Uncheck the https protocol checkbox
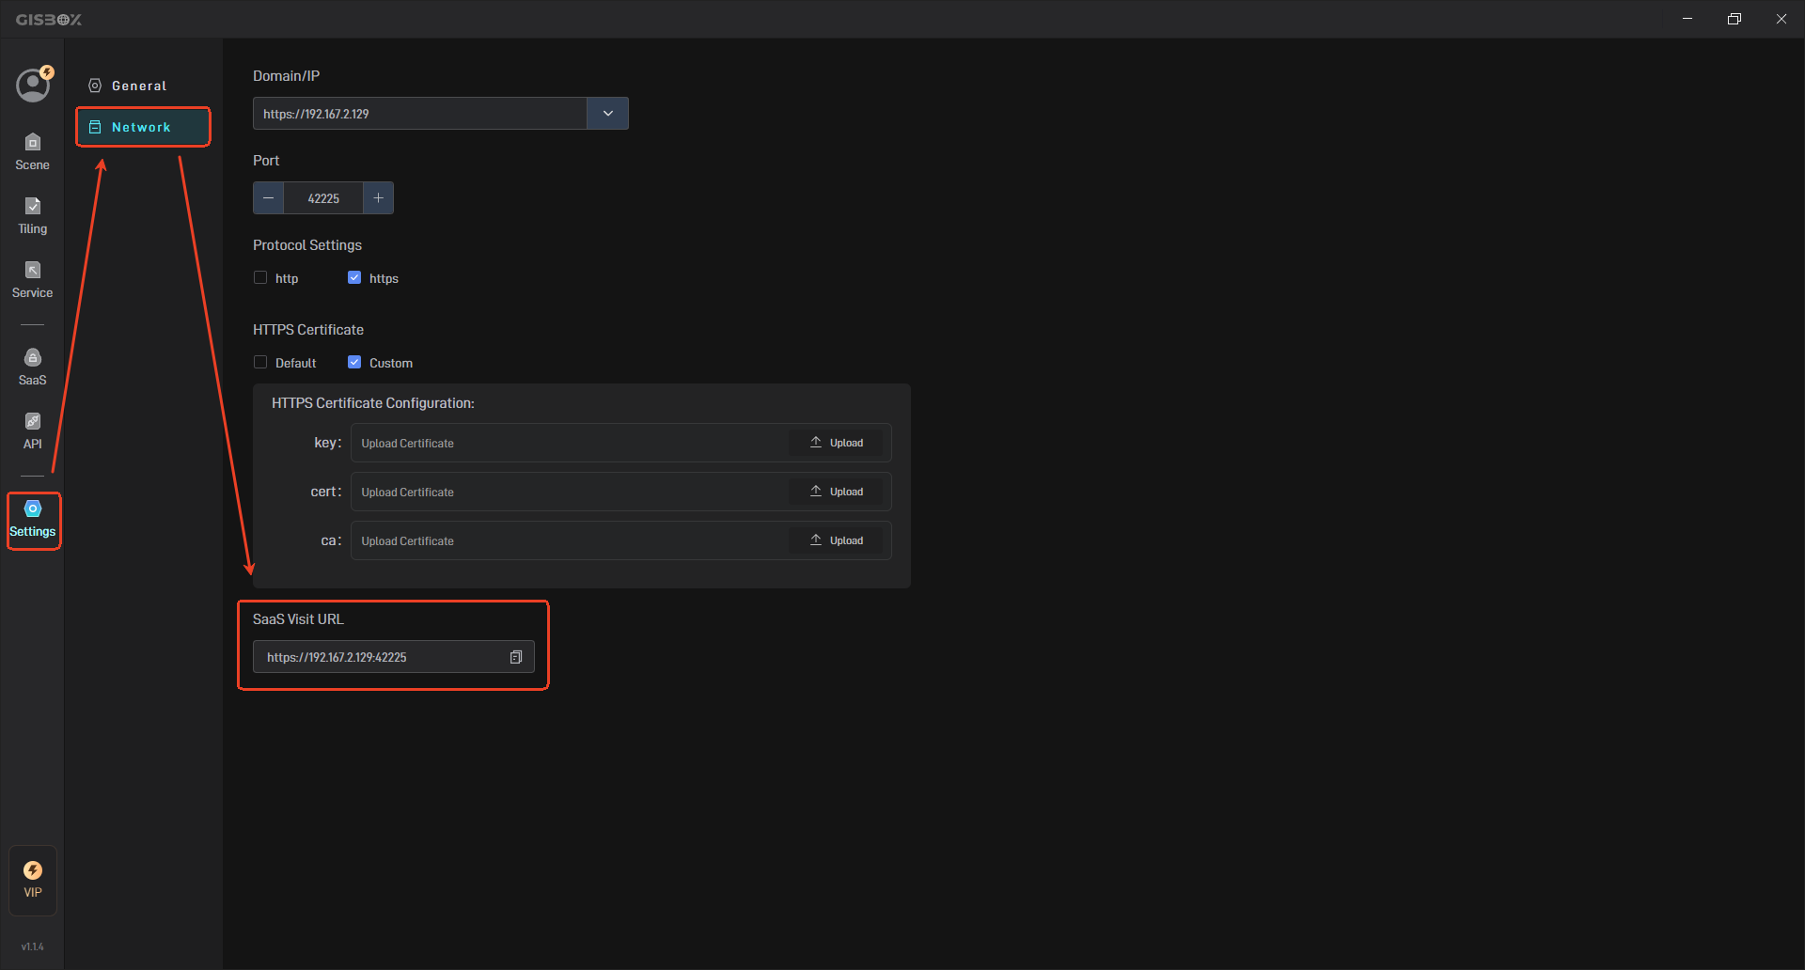The height and width of the screenshot is (970, 1805). click(x=354, y=277)
